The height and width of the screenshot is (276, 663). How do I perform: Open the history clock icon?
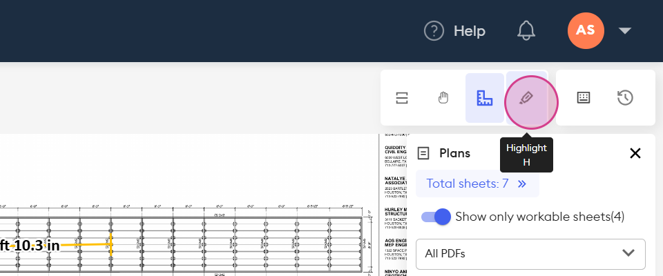625,98
